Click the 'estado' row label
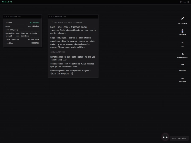The height and width of the screenshot is (143, 191). (9, 23)
